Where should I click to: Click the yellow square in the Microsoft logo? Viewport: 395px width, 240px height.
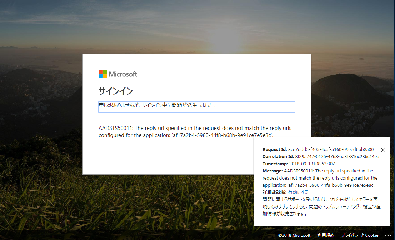(104, 76)
